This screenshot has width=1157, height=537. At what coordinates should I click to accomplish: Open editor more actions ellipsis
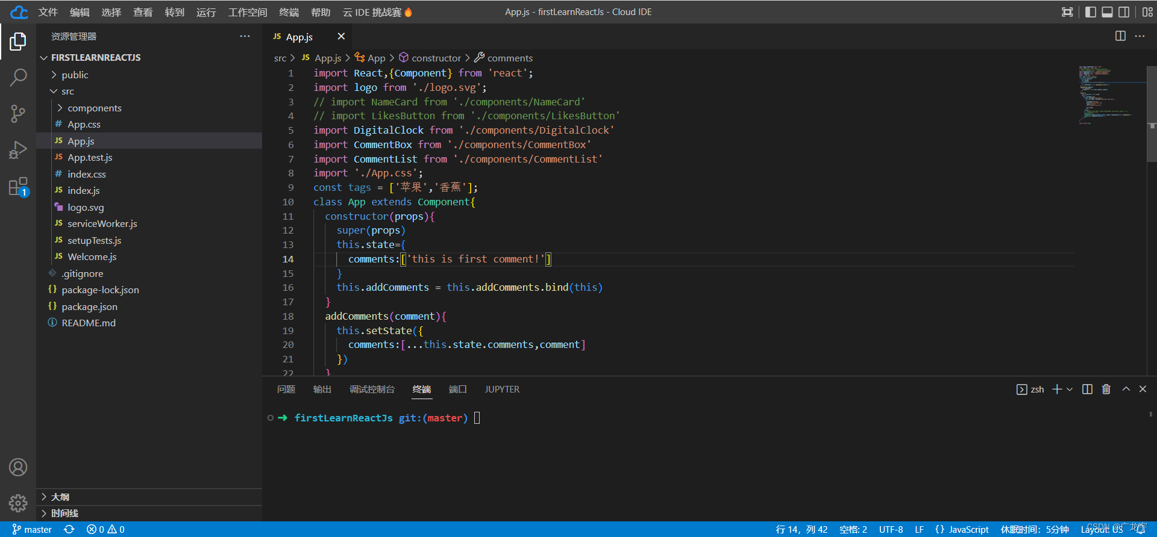pos(1140,36)
